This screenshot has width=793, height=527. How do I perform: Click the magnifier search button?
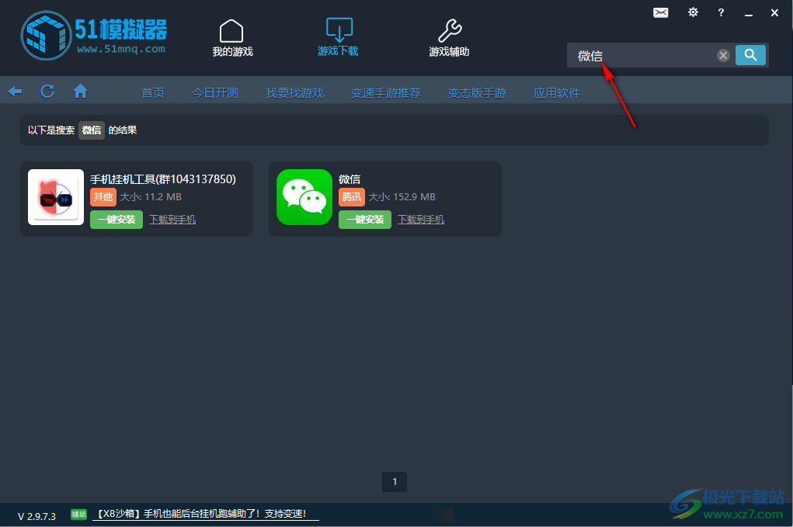[x=750, y=54]
